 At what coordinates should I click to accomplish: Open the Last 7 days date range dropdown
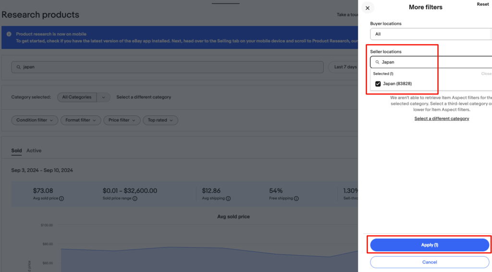[x=343, y=67]
